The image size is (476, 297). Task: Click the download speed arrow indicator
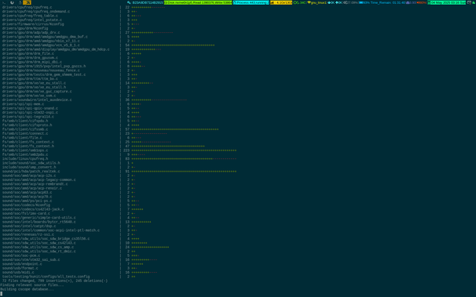click(x=329, y=2)
